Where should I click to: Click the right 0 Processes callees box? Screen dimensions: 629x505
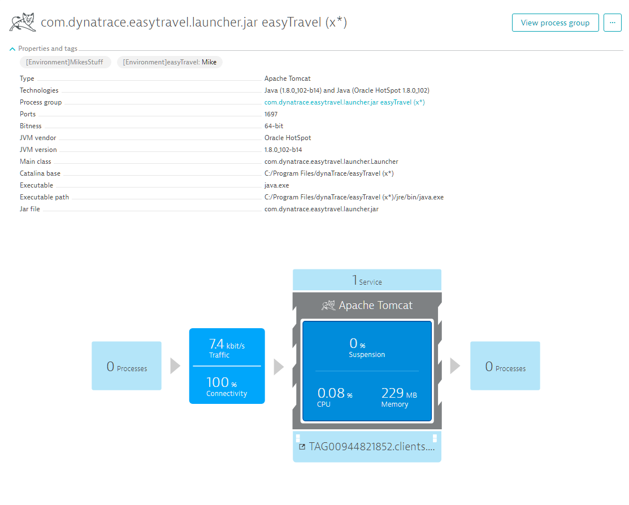coord(505,366)
